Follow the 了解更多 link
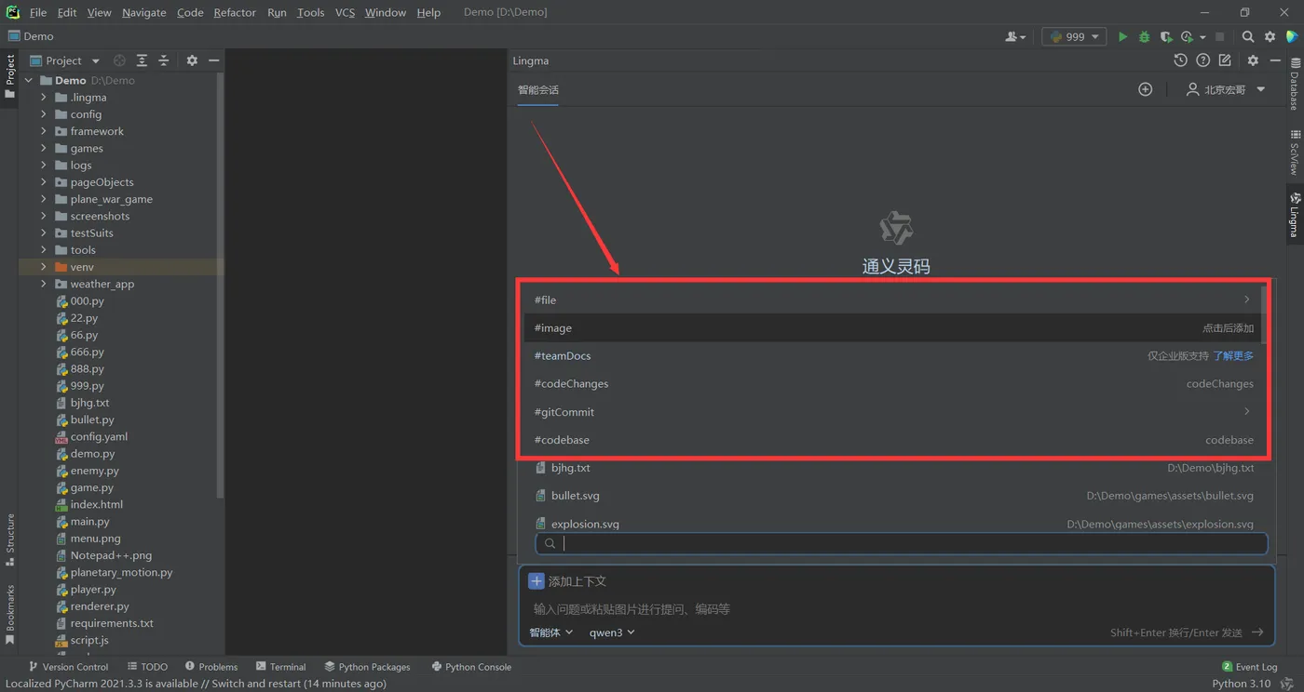Viewport: 1304px width, 692px height. point(1233,356)
